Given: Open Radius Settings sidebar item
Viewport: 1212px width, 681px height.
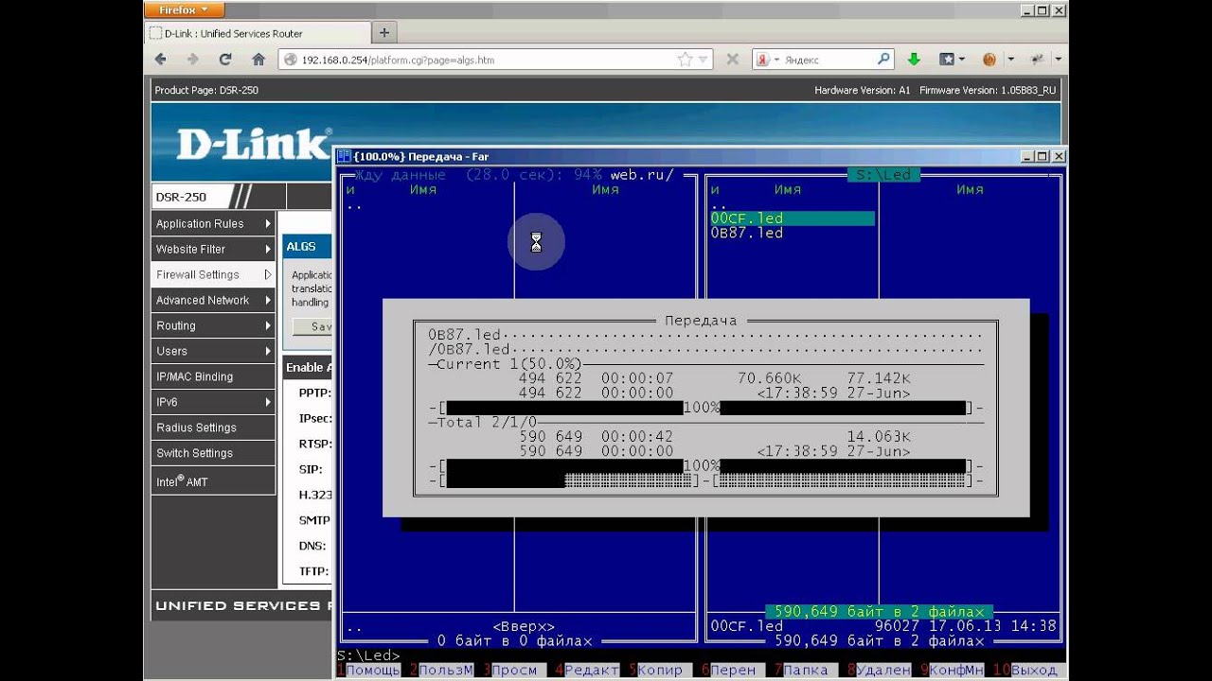Looking at the screenshot, I should point(213,428).
